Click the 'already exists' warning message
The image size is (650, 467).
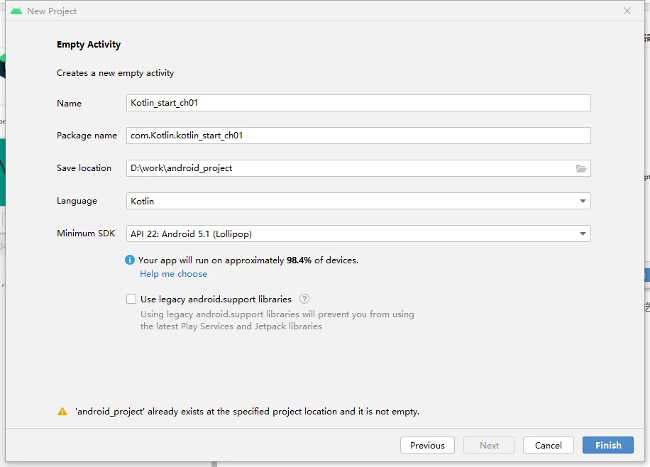click(248, 412)
